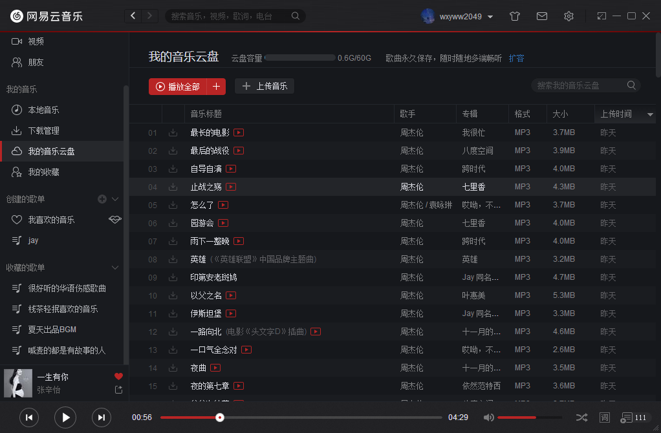Click the search magnifier in top bar
Image resolution: width=661 pixels, height=433 pixels.
(x=296, y=16)
